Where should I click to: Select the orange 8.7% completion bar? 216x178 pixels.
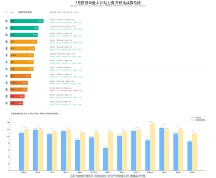(x=23, y=41)
